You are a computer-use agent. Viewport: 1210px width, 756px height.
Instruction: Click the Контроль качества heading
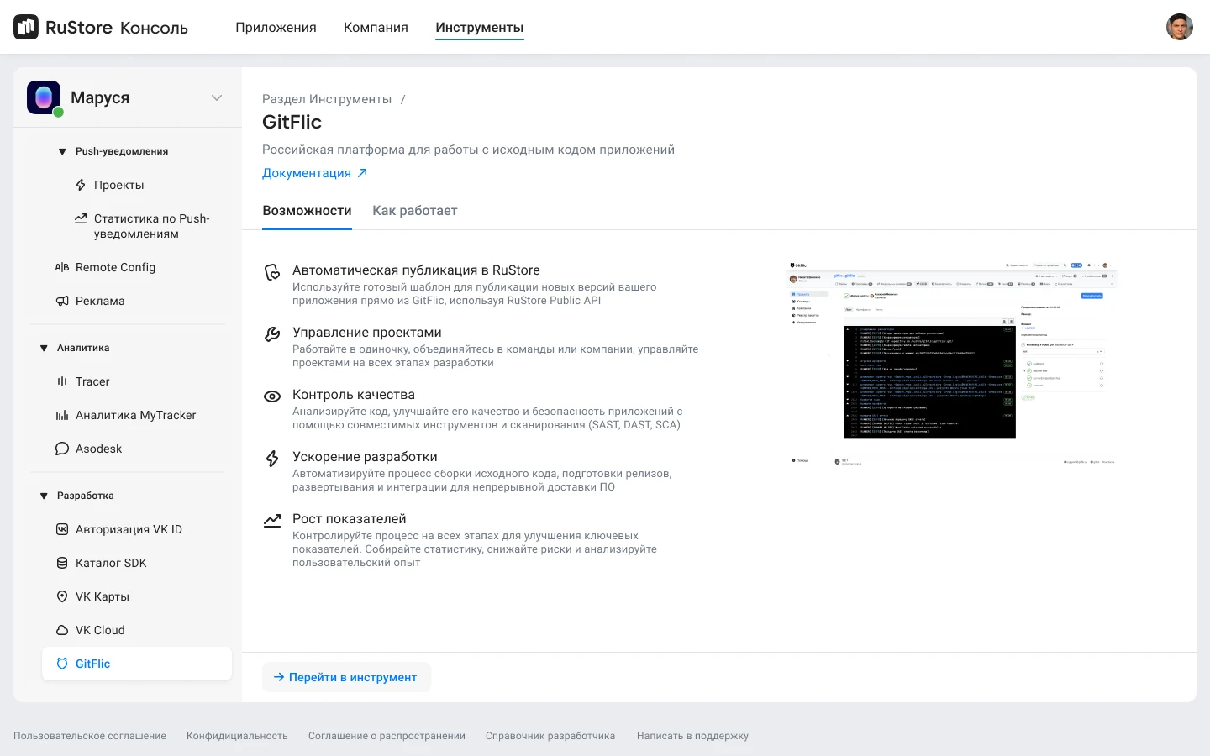pos(354,395)
